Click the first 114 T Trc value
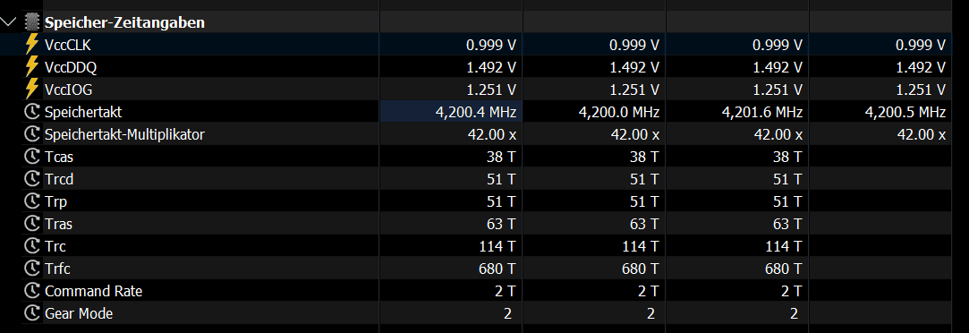Image resolution: width=969 pixels, height=333 pixels. pos(497,246)
